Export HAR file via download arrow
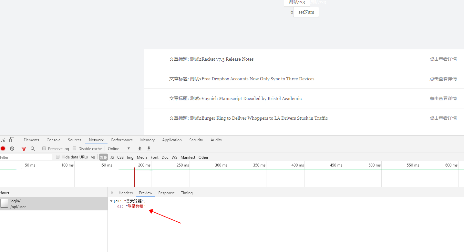 tap(149, 148)
